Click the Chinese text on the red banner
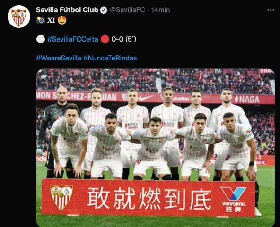This screenshot has width=280, height=227. pos(149,199)
